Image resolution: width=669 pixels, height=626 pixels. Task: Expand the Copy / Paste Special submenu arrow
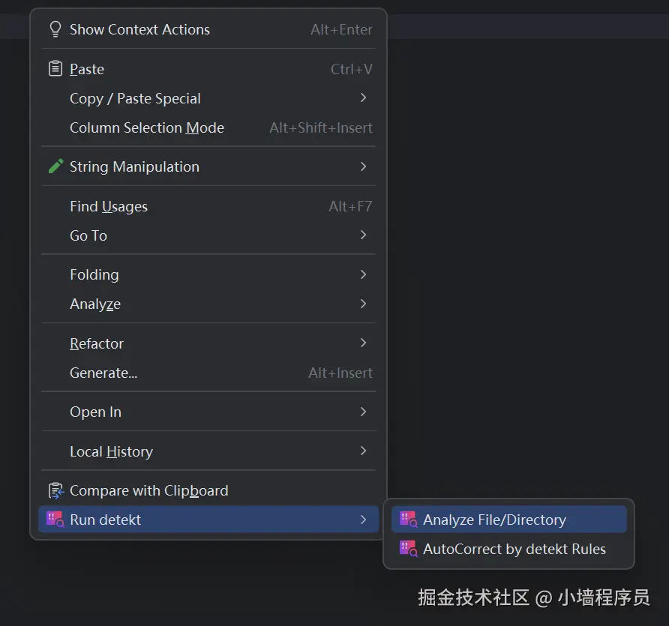click(x=363, y=98)
